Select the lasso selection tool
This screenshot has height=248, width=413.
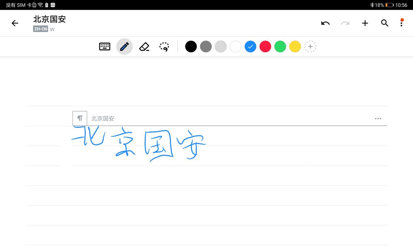(x=164, y=47)
